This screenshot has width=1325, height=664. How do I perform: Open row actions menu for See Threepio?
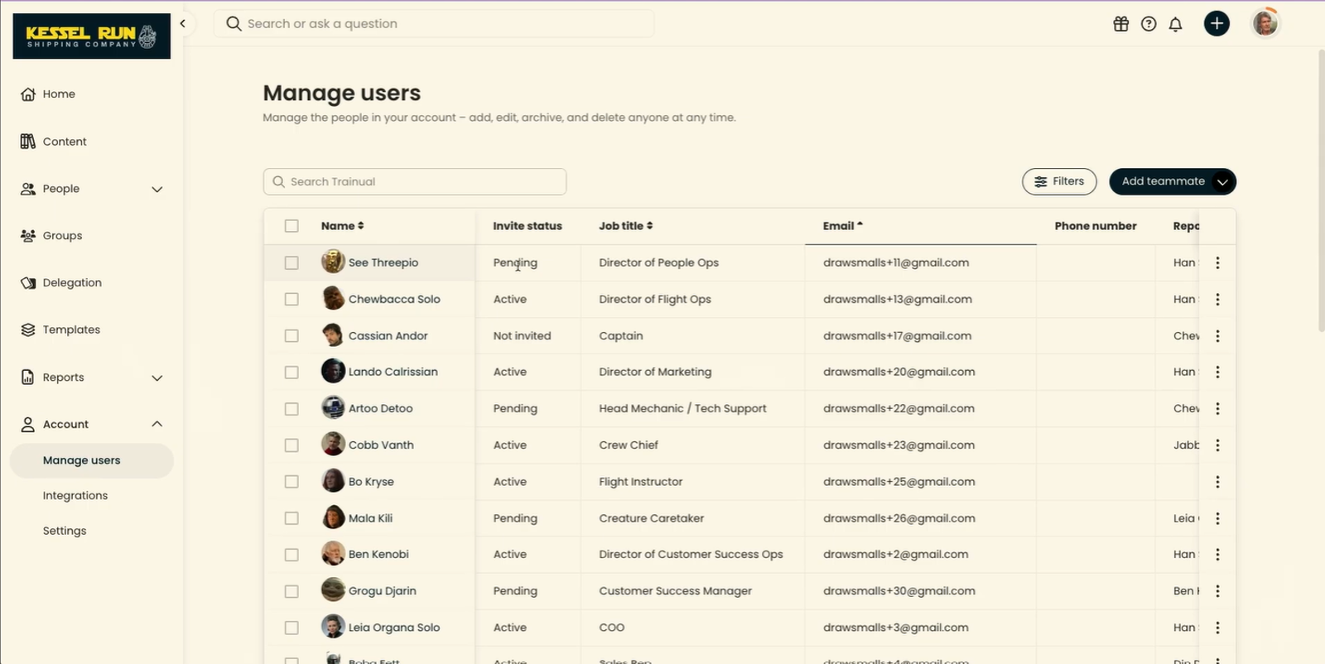(1217, 262)
